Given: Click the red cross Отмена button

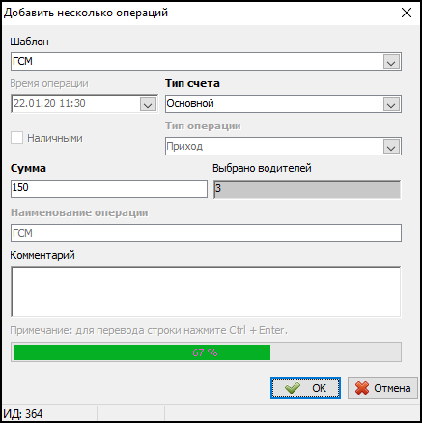Looking at the screenshot, I should click(x=382, y=388).
